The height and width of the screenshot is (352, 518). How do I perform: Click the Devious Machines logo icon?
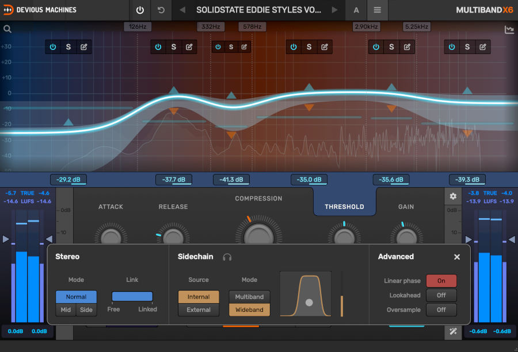click(x=8, y=10)
